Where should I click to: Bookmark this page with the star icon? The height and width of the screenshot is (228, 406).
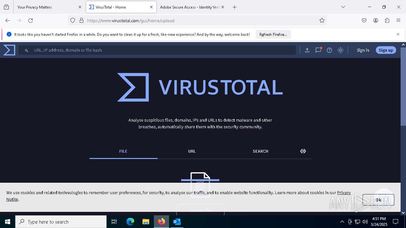(322, 21)
